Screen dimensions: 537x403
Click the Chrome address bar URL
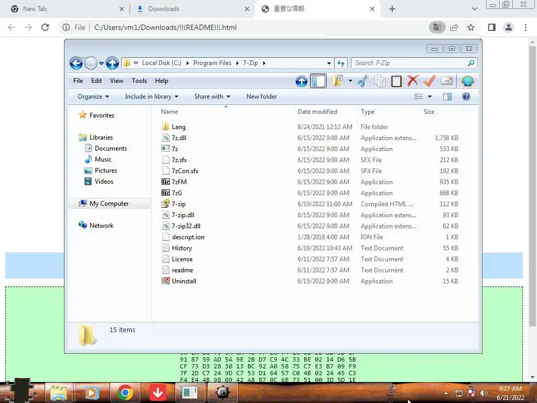165,27
